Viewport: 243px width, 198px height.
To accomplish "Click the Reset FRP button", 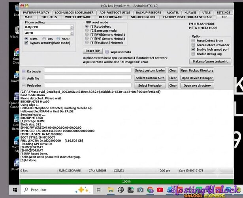I will tap(93, 51).
